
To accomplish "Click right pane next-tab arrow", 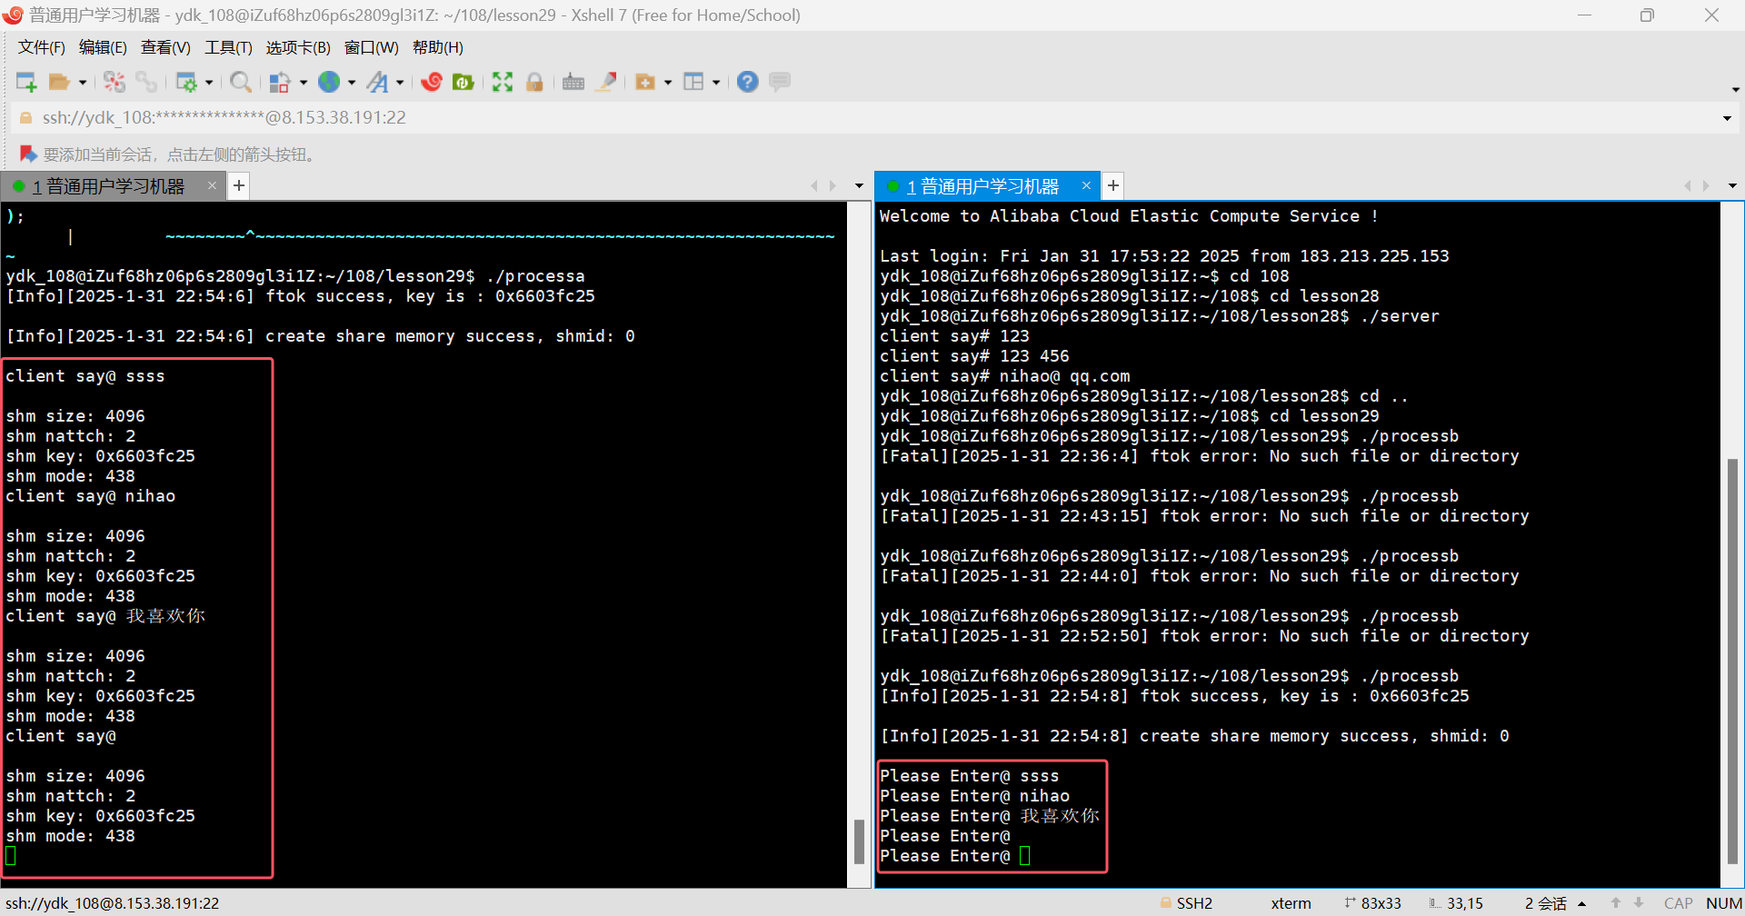I will (1706, 186).
